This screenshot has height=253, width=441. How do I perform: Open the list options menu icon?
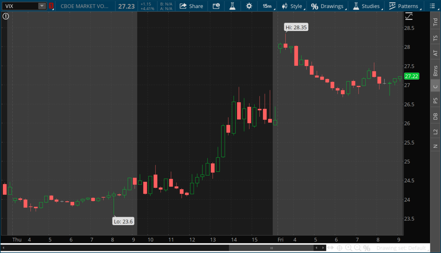432,6
